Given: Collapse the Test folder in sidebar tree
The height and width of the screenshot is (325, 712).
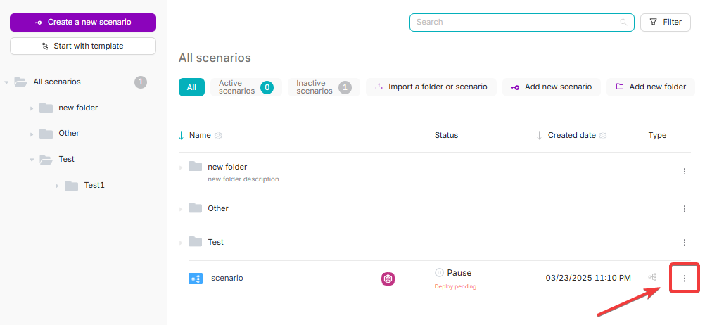Looking at the screenshot, I should coord(32,160).
